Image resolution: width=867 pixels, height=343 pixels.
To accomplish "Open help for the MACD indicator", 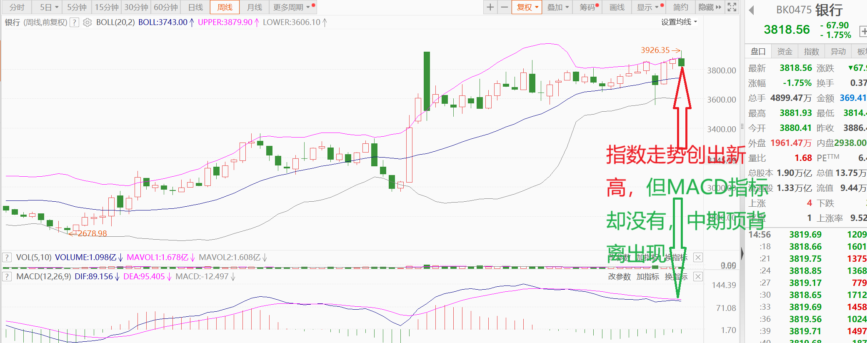I will 7,277.
